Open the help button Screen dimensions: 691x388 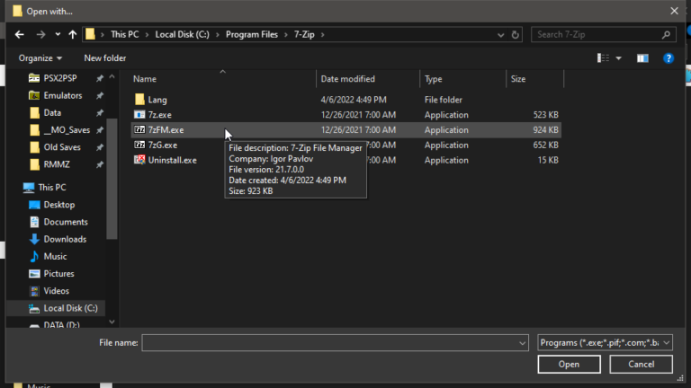tap(669, 58)
